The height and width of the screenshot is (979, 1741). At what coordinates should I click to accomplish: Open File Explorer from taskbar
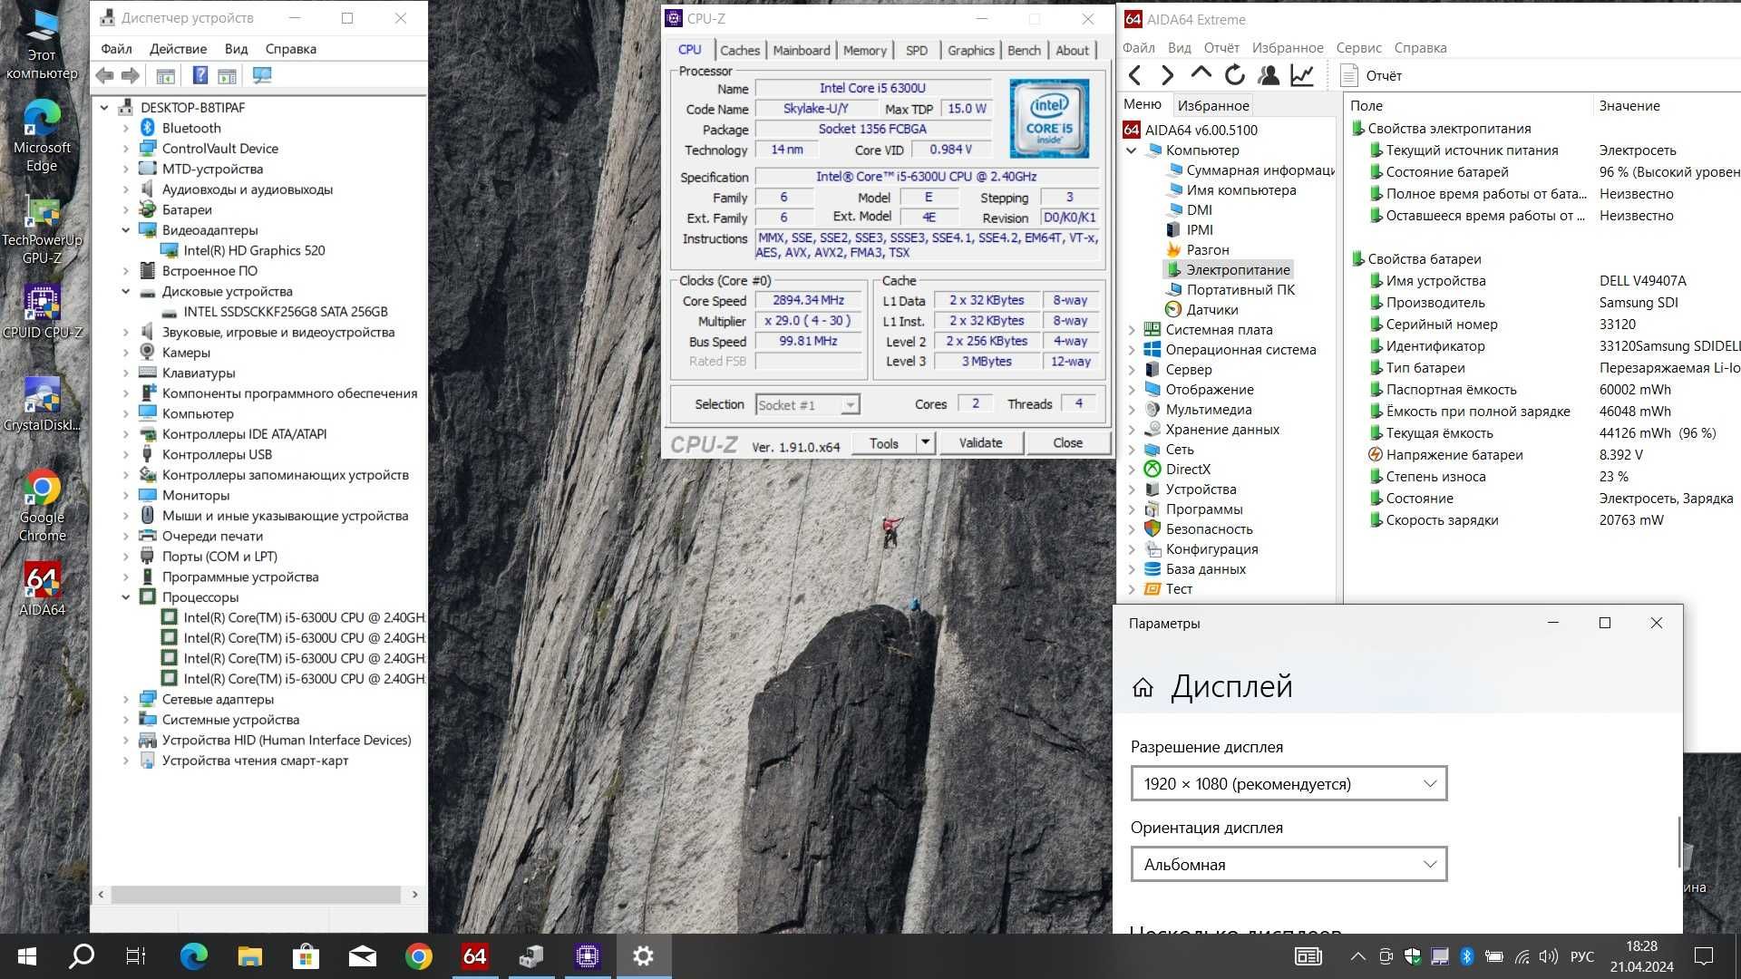point(249,955)
